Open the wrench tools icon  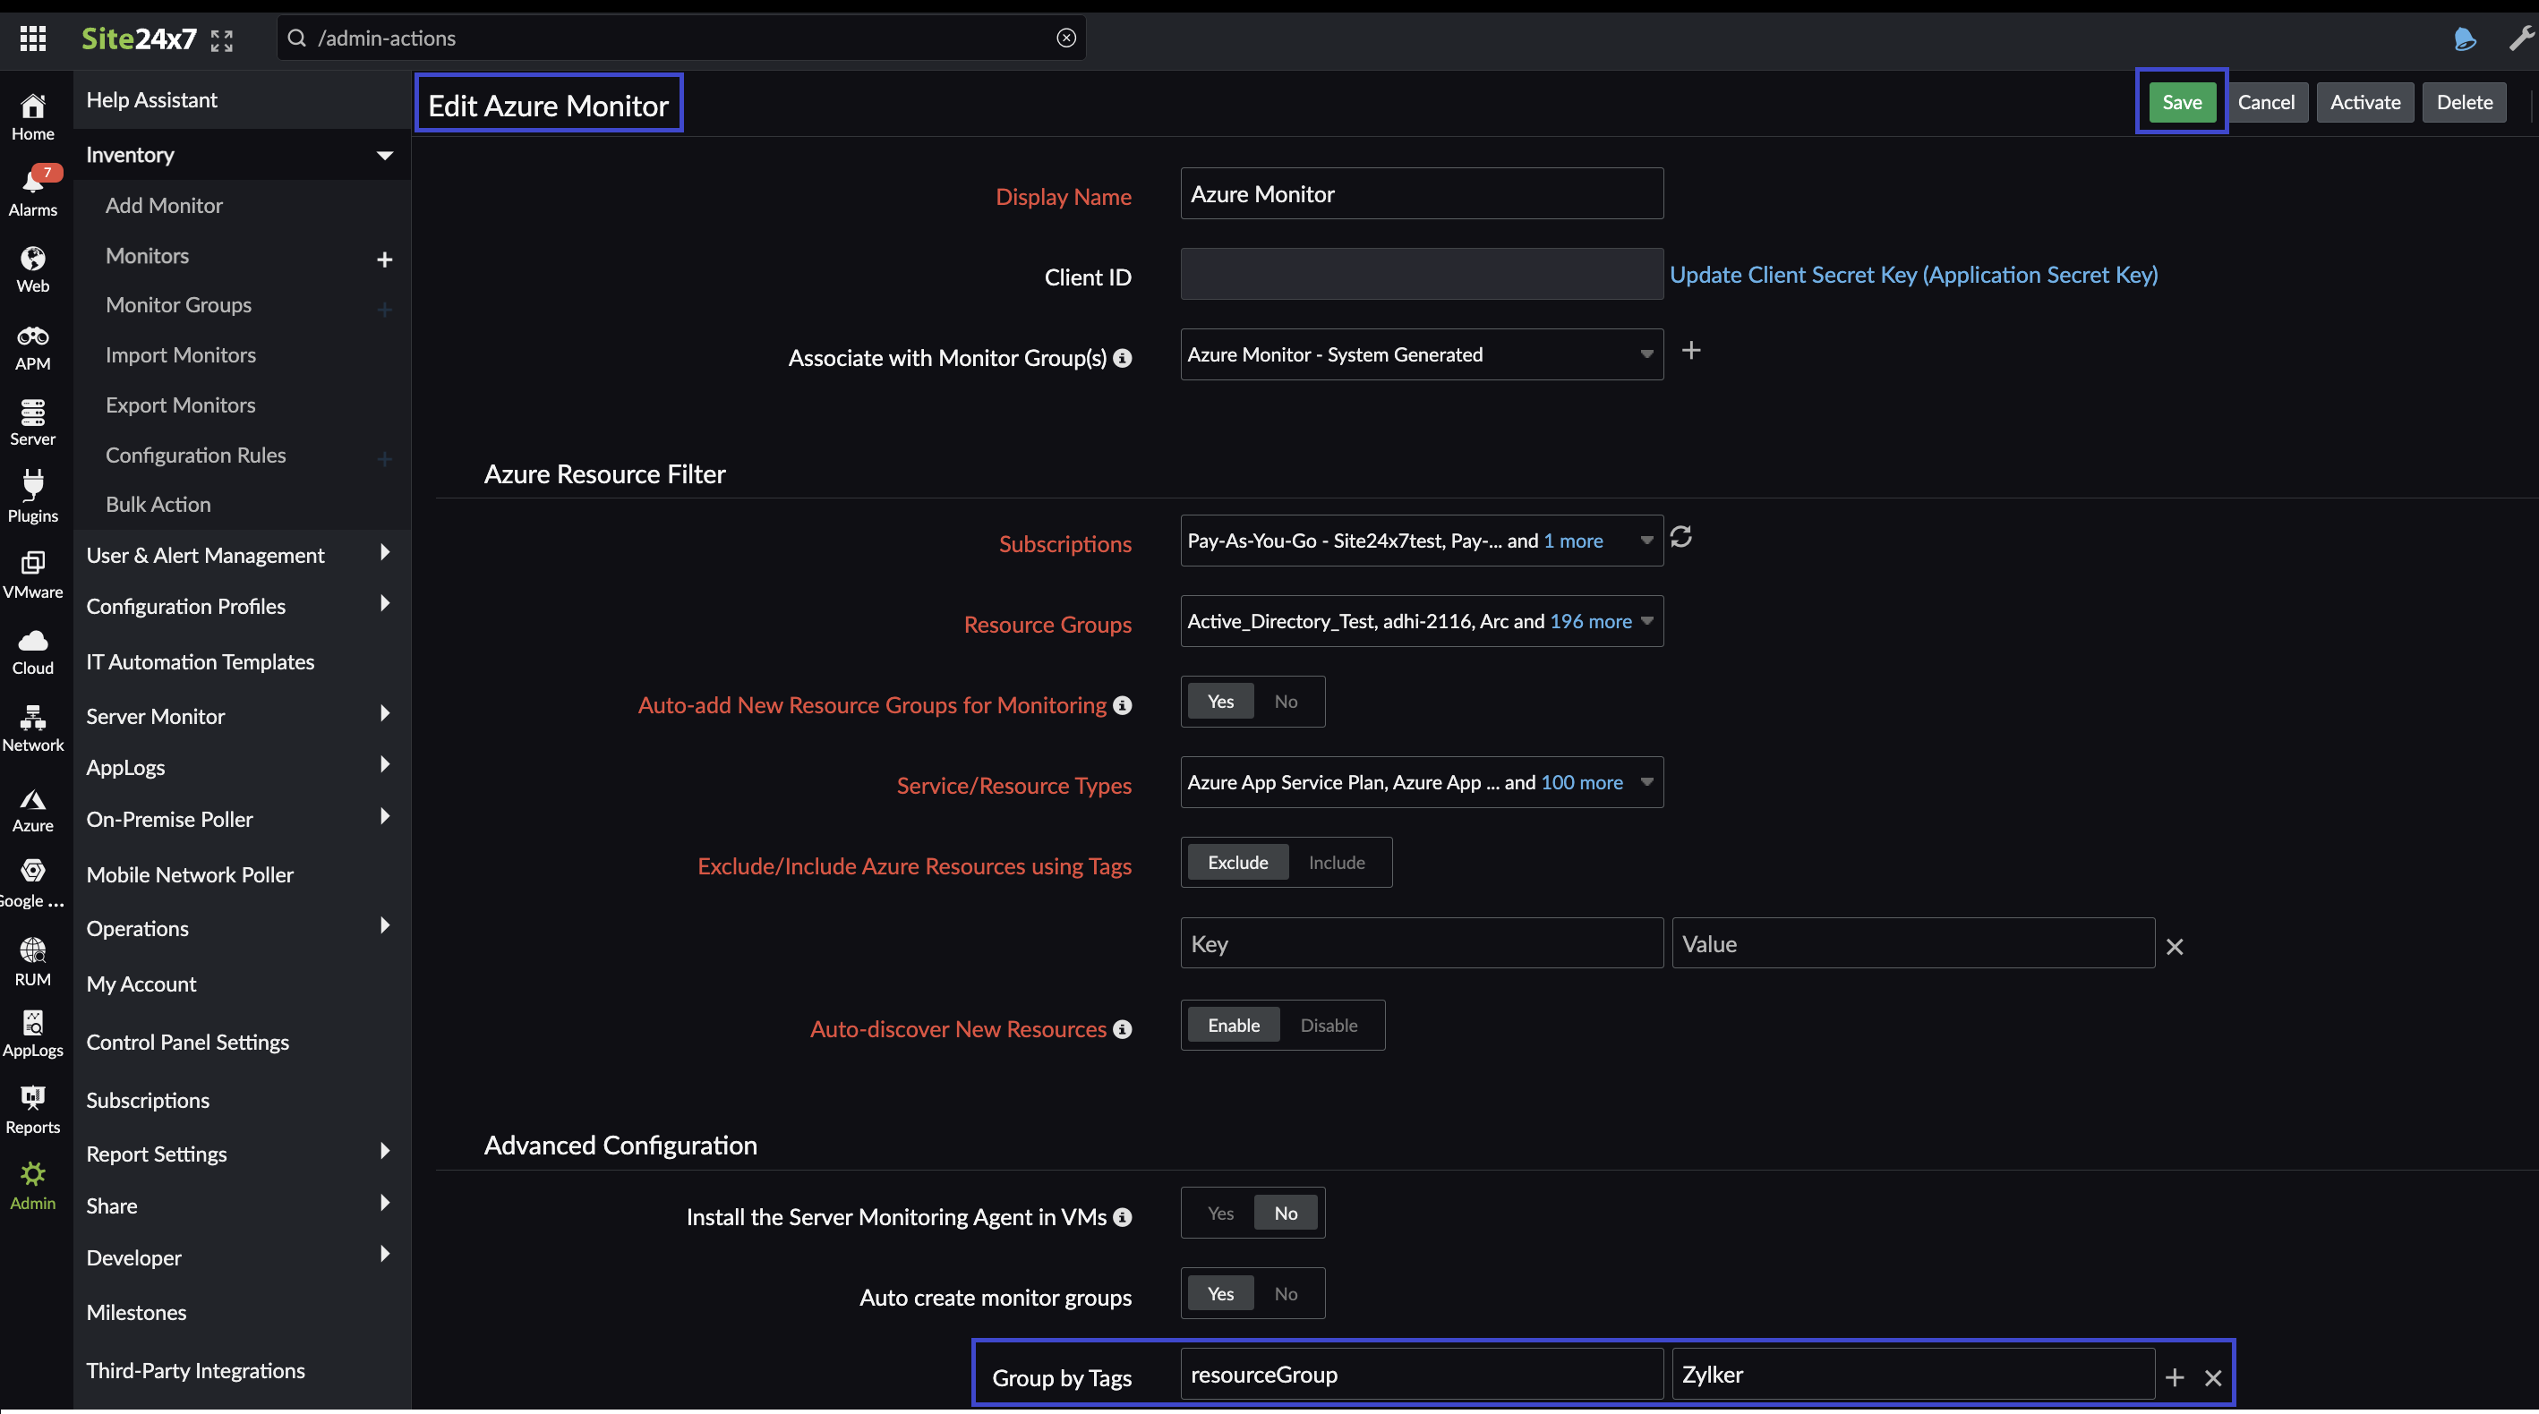2520,38
